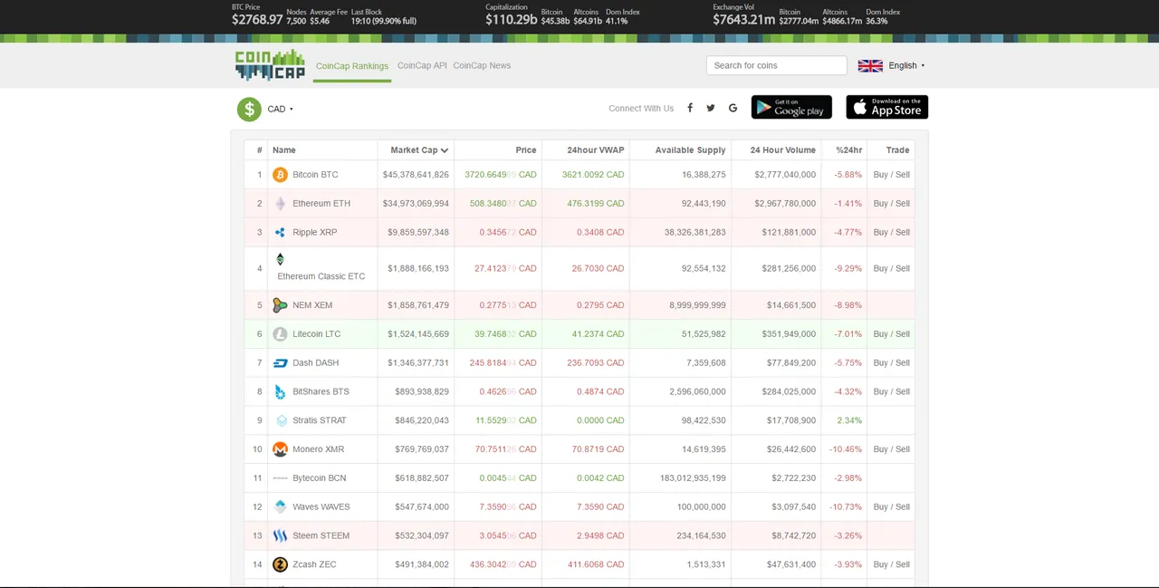Viewport: 1159px width, 588px height.
Task: Click Buy / Sell for BitShares
Action: 892,392
